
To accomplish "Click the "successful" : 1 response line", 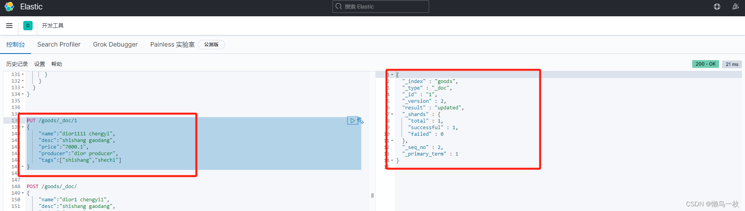I will pyautogui.click(x=433, y=128).
